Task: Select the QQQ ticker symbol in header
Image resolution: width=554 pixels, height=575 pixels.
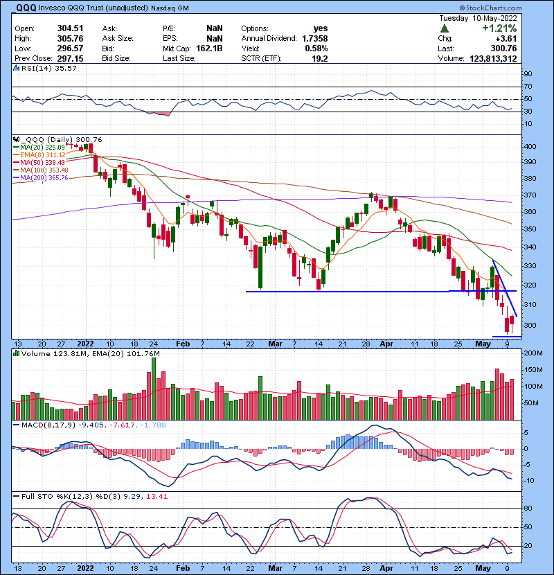Action: point(26,8)
